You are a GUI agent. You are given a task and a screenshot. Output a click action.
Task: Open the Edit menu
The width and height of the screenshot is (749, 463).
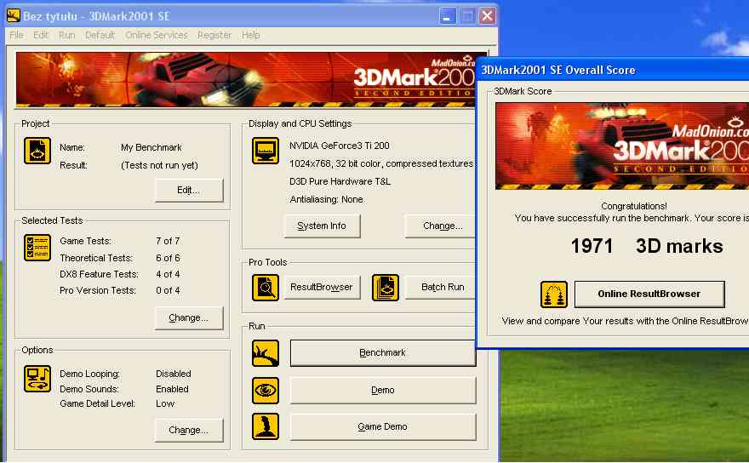[41, 35]
